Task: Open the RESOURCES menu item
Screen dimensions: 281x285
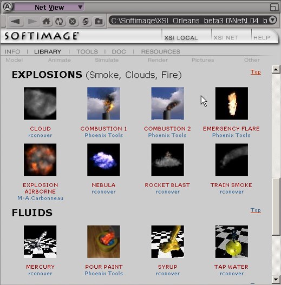Action: coord(161,51)
